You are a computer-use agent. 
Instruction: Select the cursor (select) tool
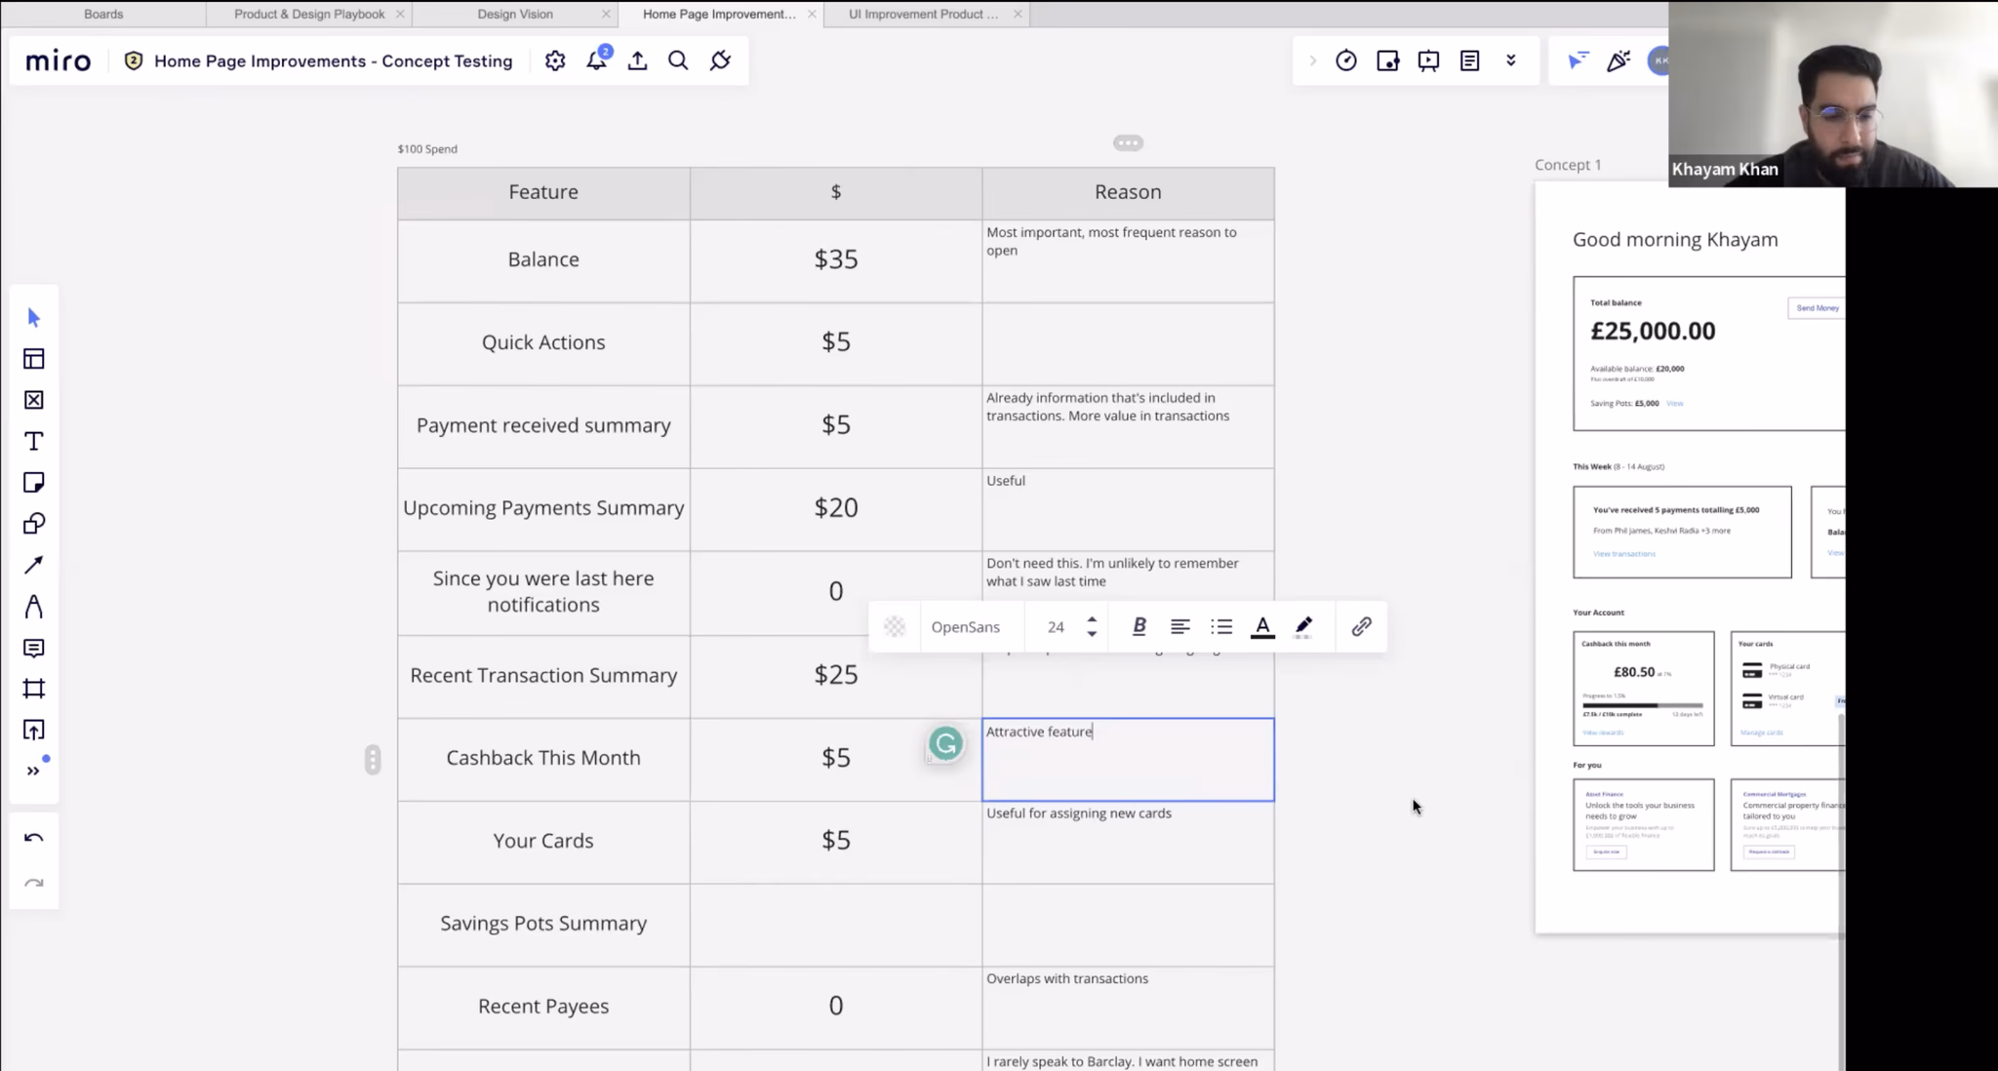[34, 318]
